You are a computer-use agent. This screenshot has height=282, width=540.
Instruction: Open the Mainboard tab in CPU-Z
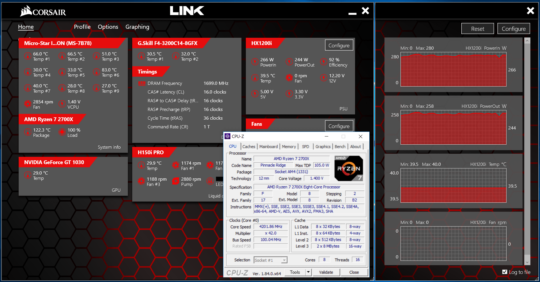click(269, 147)
